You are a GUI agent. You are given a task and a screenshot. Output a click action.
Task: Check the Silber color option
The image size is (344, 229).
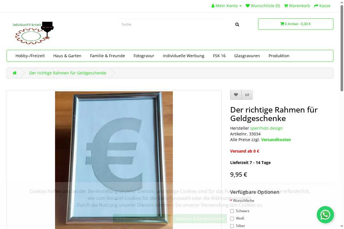(232, 226)
